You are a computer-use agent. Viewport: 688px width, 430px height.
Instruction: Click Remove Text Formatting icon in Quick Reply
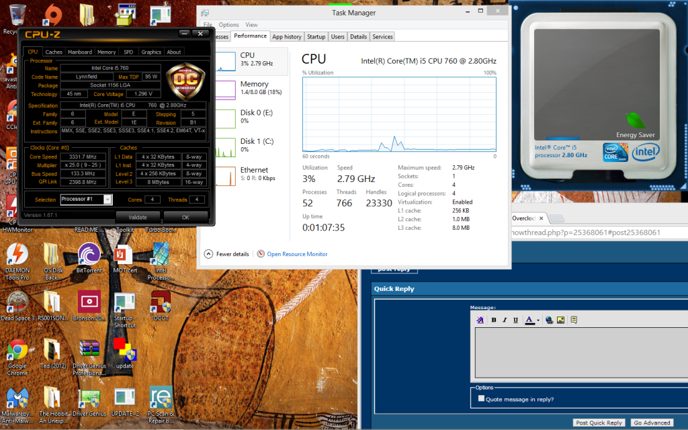click(480, 320)
